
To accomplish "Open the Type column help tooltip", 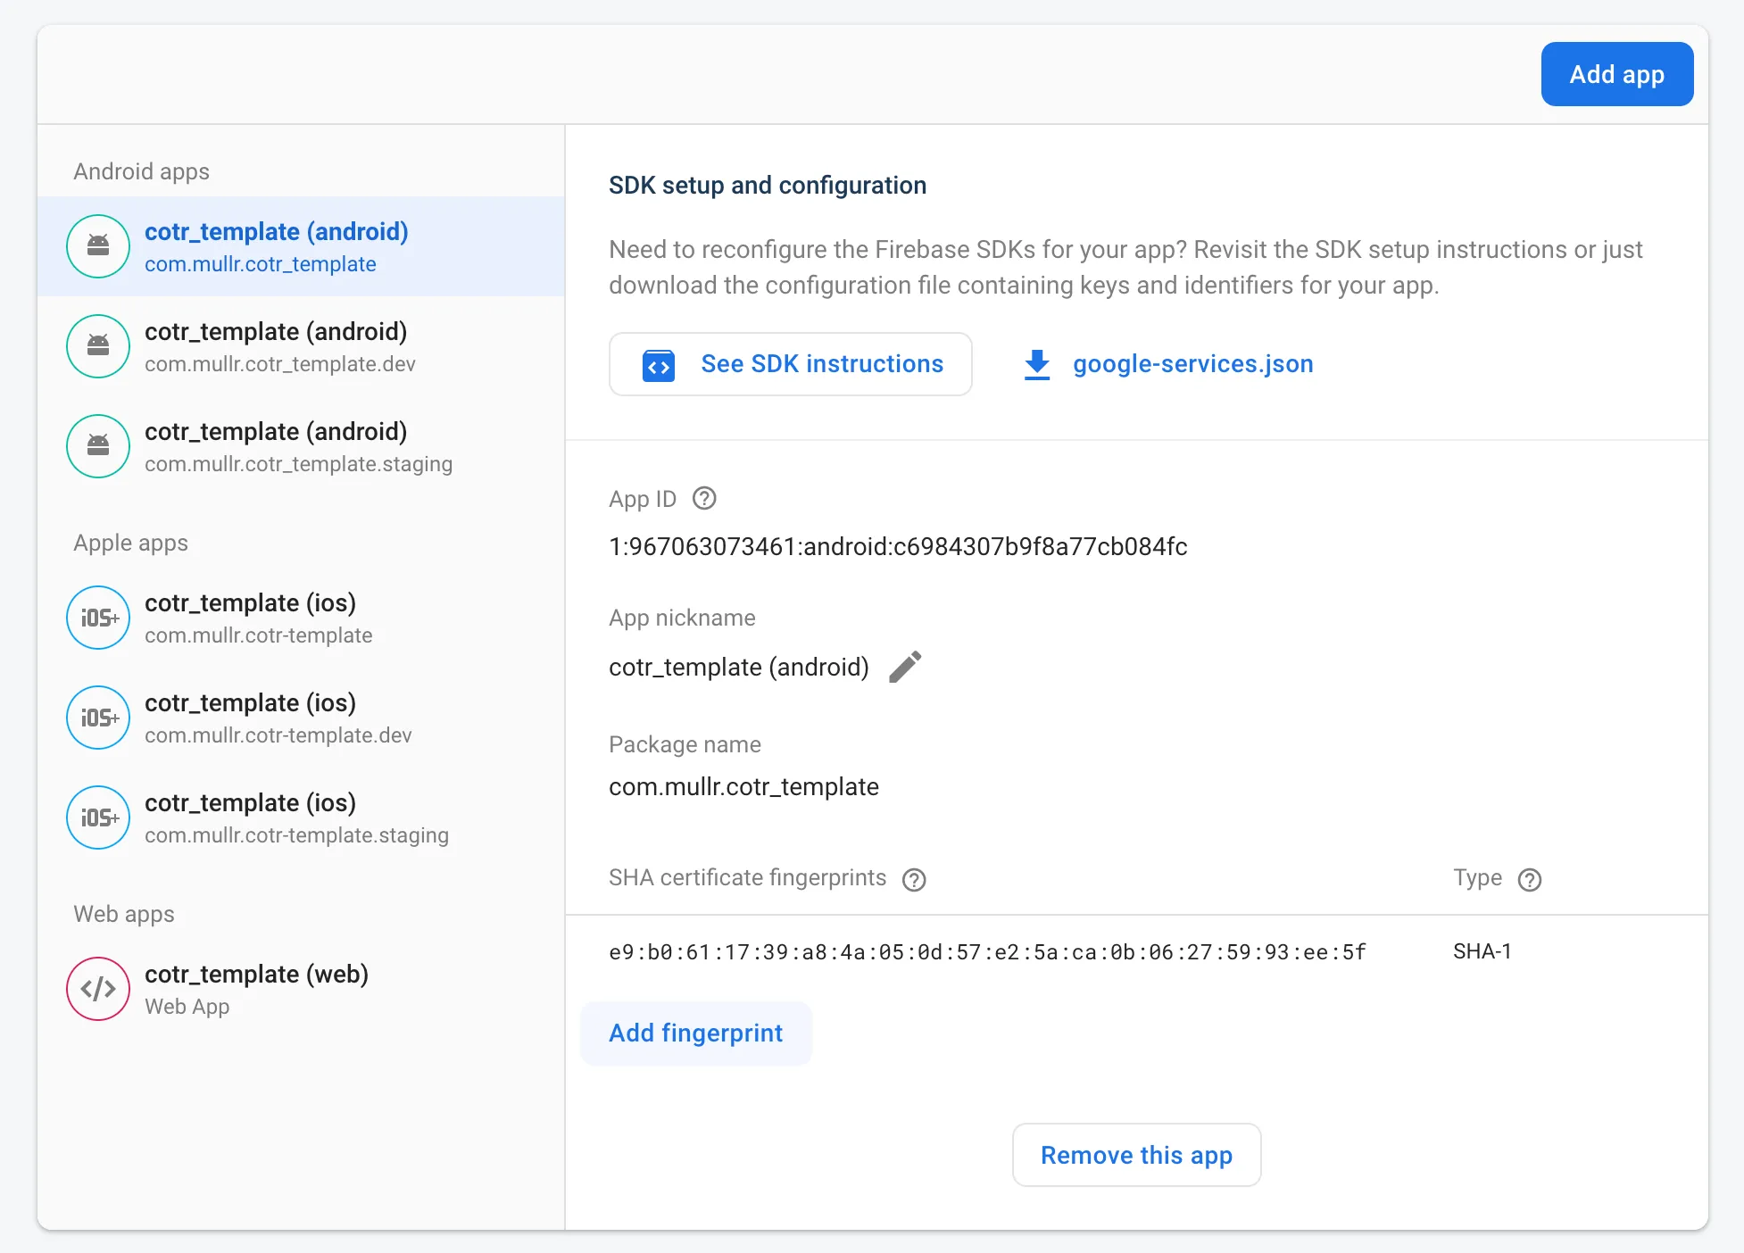I will pyautogui.click(x=1530, y=879).
